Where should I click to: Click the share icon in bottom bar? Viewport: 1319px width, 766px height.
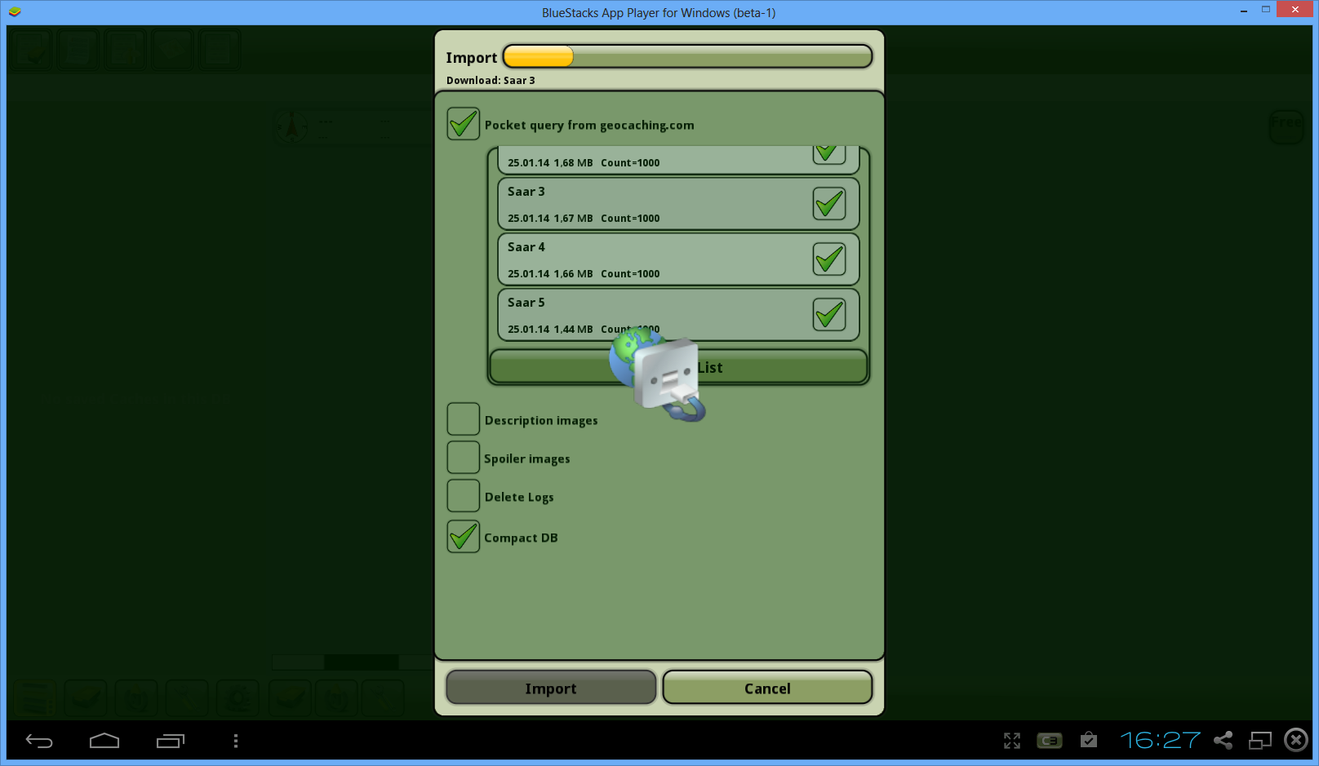(x=1223, y=740)
